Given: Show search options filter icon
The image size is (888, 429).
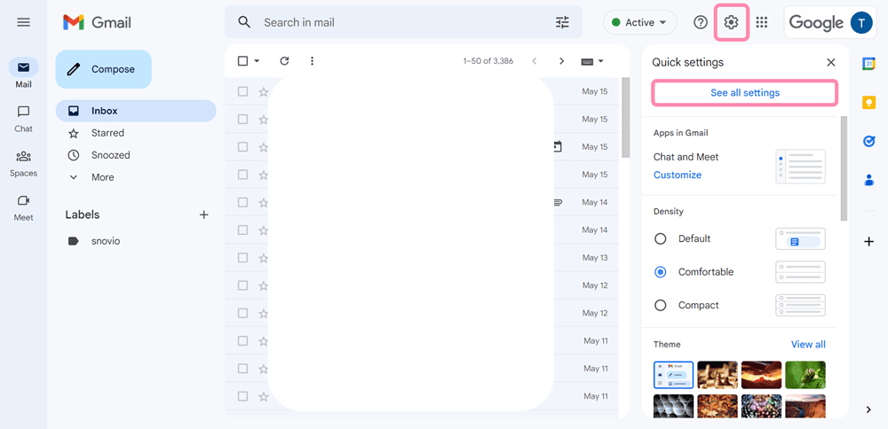Looking at the screenshot, I should pyautogui.click(x=562, y=22).
